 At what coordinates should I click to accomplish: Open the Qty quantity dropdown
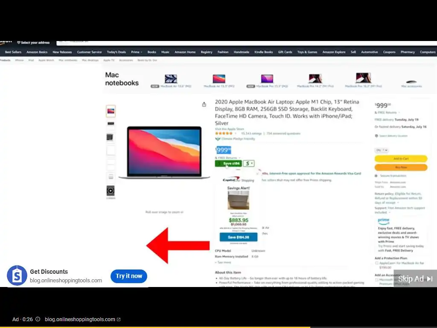click(381, 150)
